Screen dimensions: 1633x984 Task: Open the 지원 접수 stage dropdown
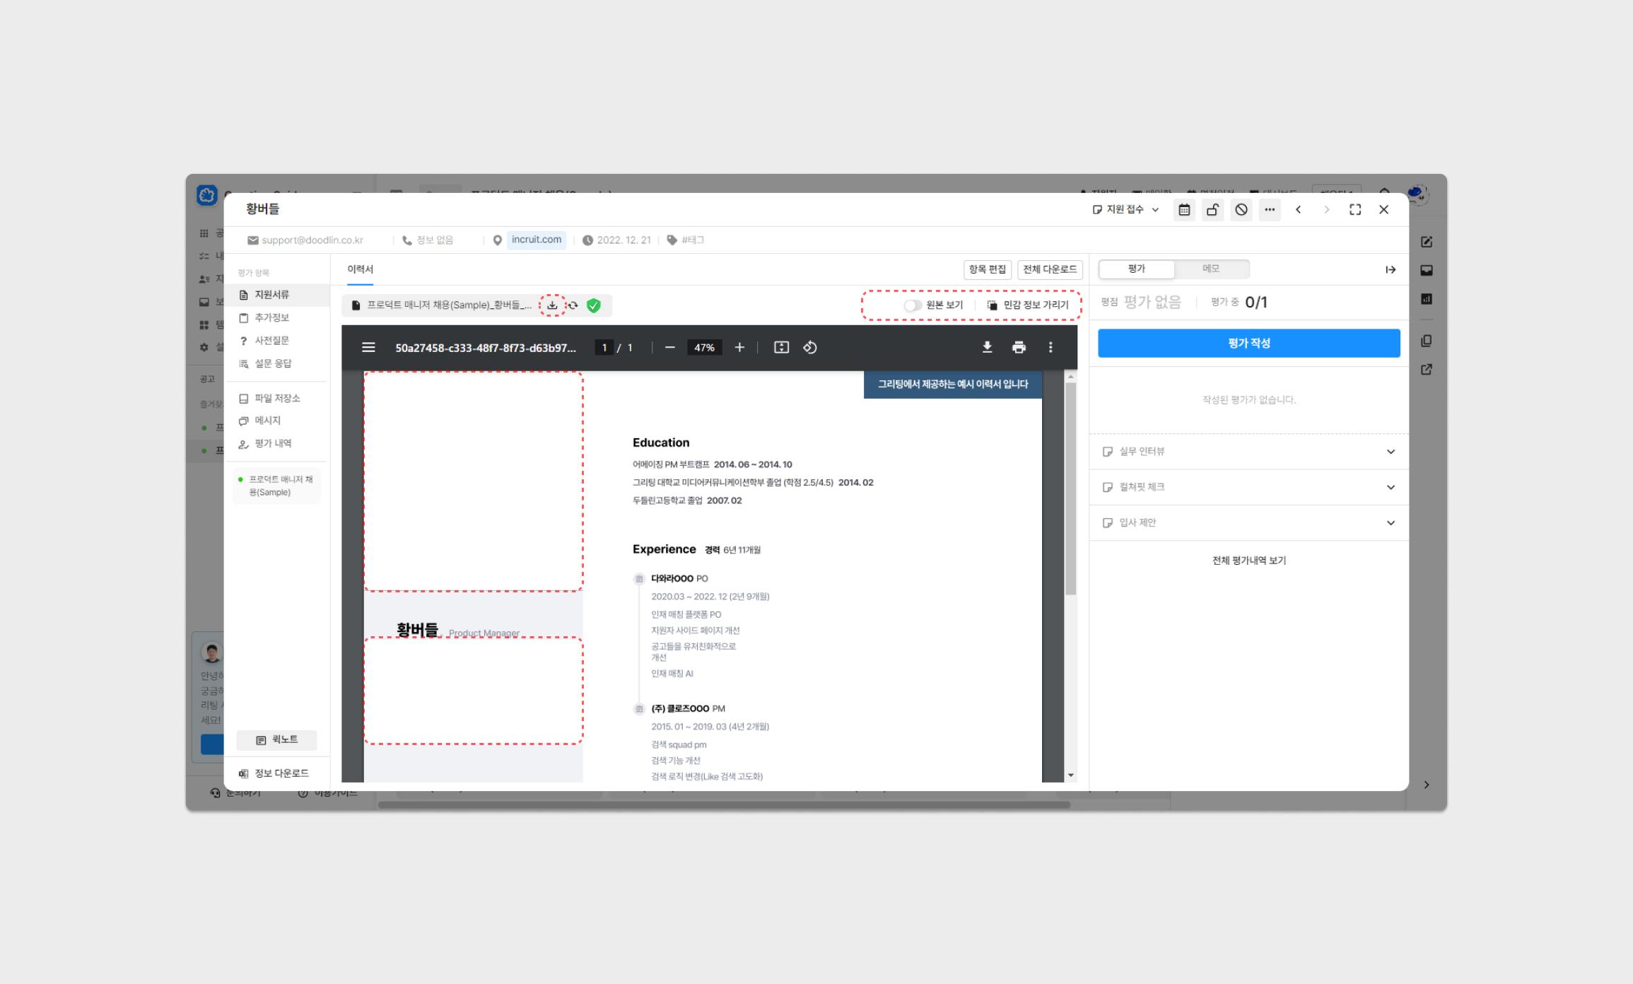click(1125, 210)
